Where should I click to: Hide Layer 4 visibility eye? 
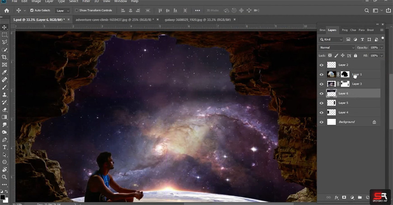coord(322,113)
